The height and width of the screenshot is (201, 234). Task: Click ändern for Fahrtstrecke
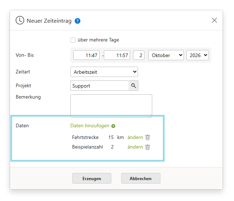click(x=135, y=137)
